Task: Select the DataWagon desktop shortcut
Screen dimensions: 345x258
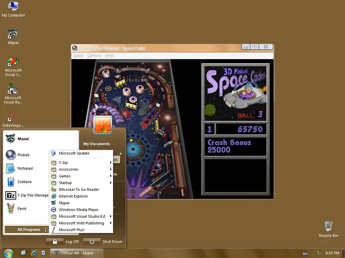Action: pos(13,120)
